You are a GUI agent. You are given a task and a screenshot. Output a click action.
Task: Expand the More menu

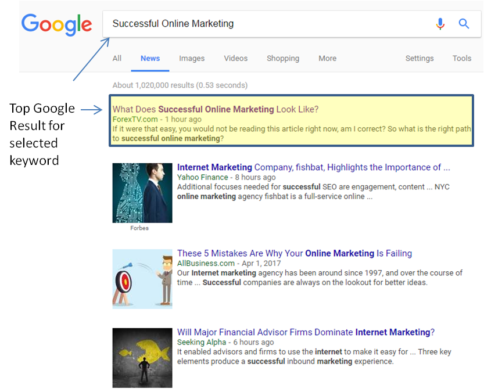tap(328, 58)
